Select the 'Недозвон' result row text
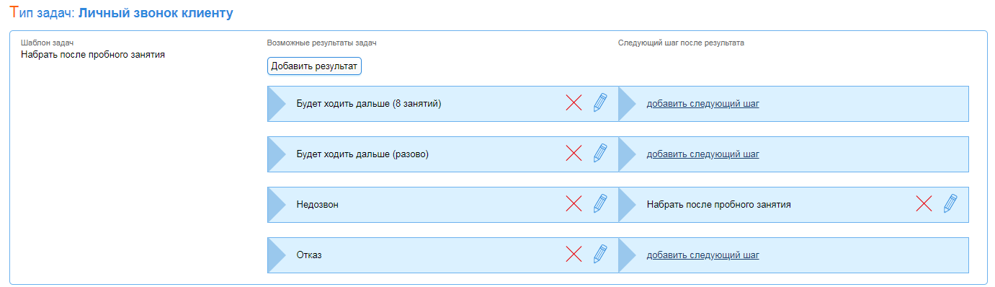 pyautogui.click(x=317, y=205)
